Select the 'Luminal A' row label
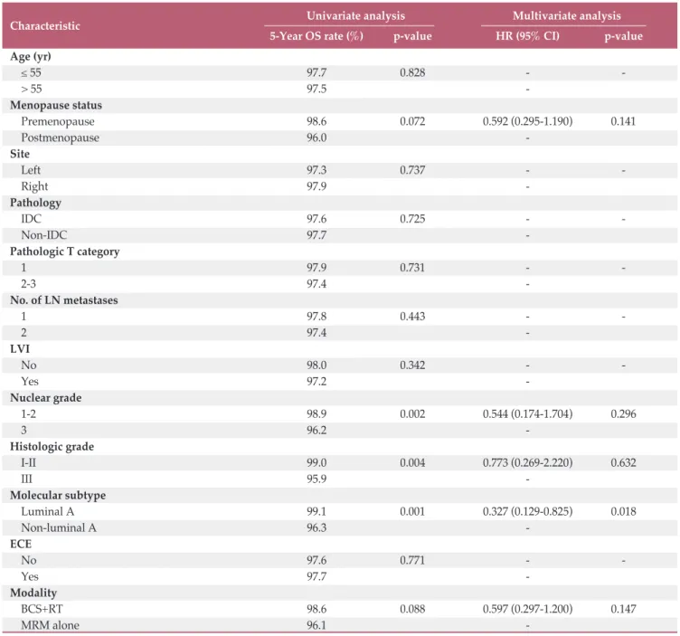This screenshot has width=680, height=636. tap(48, 511)
